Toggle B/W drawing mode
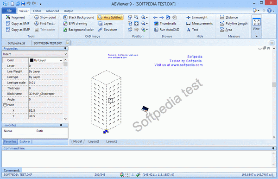278x179 pixels. point(75,23)
